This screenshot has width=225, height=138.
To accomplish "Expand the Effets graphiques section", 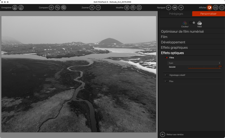I will pos(174,48).
